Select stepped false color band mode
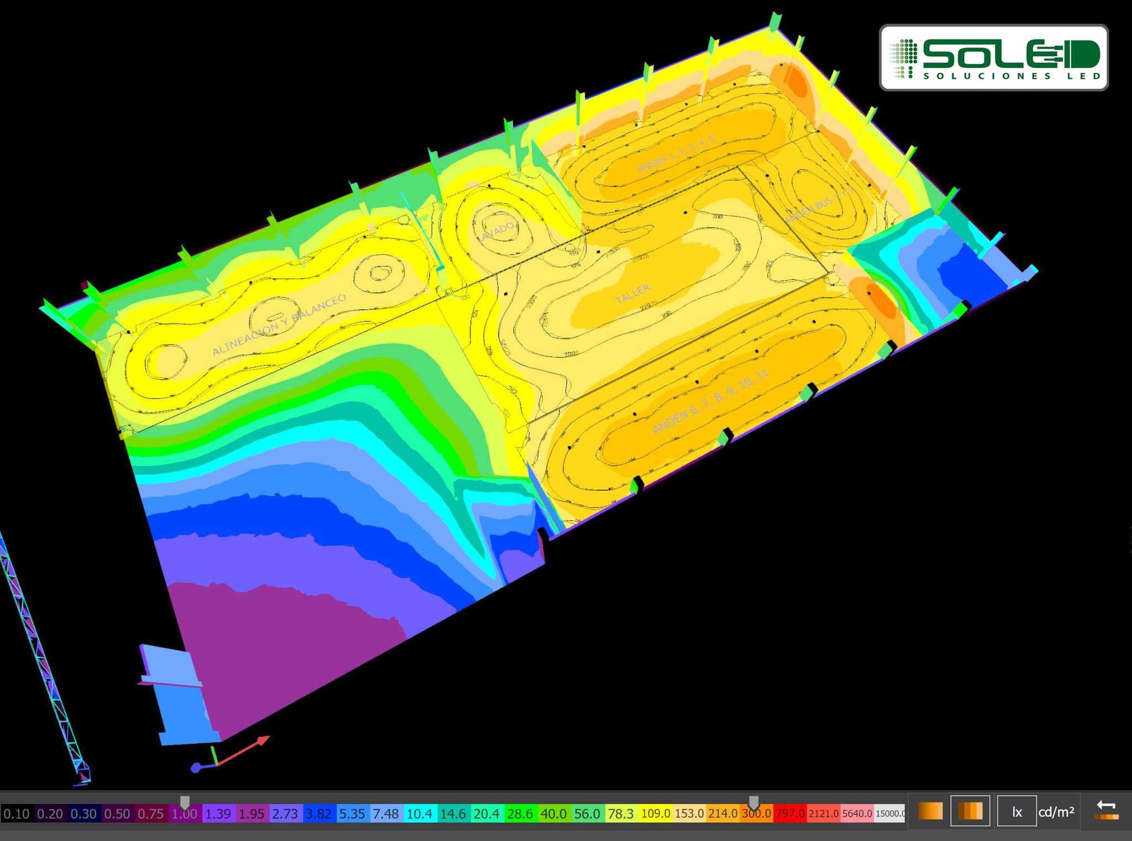The image size is (1132, 841). [970, 811]
